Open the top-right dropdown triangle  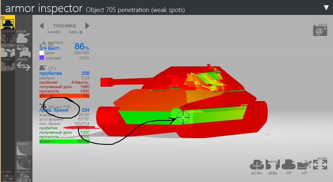[326, 8]
